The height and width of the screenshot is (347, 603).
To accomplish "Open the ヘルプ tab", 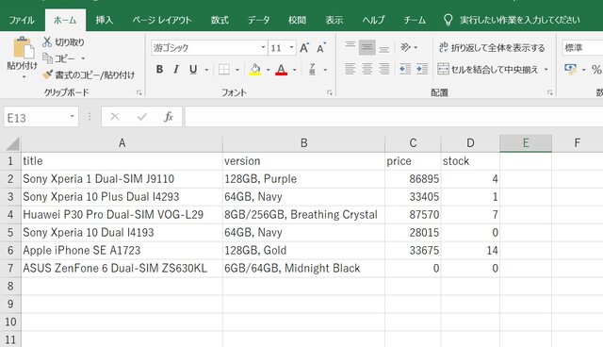I will point(373,20).
